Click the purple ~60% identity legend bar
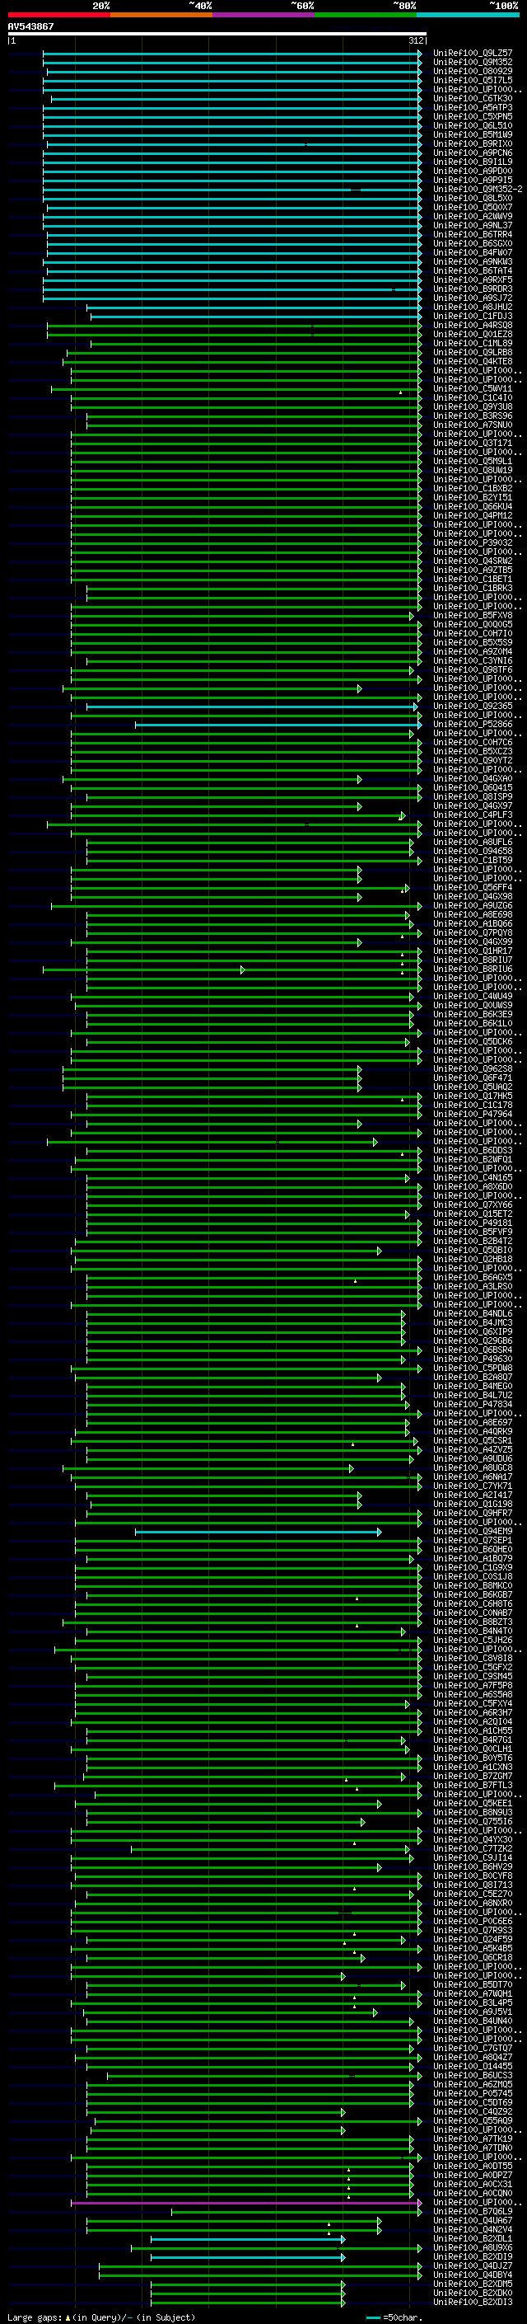527x2324 pixels. [x=264, y=15]
